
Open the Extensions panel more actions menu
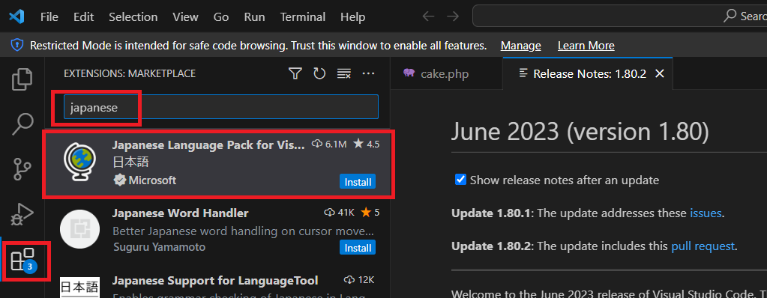click(368, 74)
